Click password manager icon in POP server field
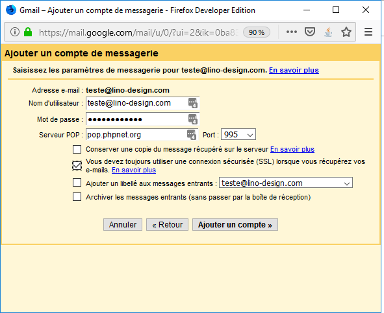Screen dimensions: 384x313 click(x=192, y=135)
